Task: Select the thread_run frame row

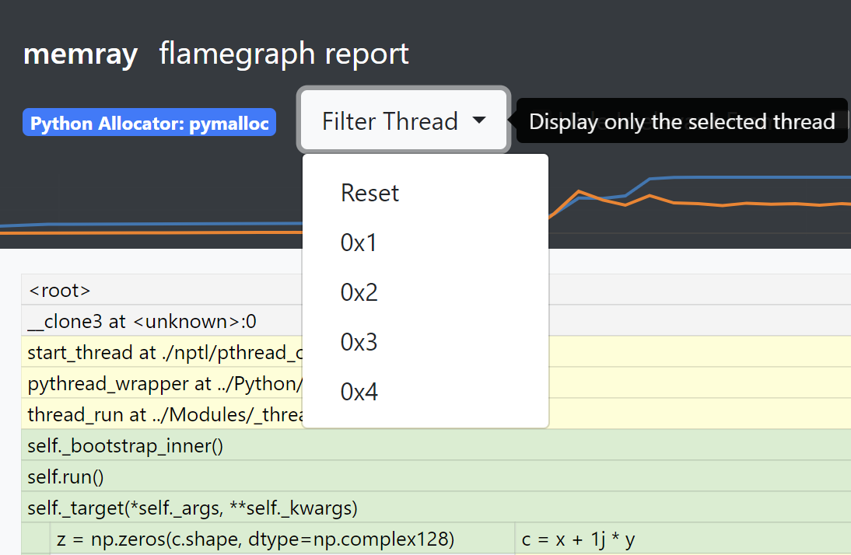Action: click(156, 414)
